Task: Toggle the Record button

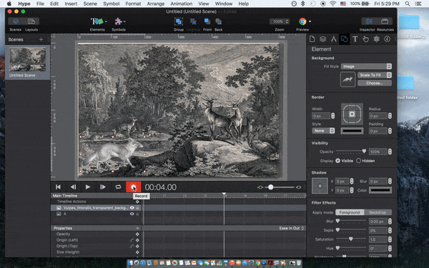Action: [x=133, y=187]
